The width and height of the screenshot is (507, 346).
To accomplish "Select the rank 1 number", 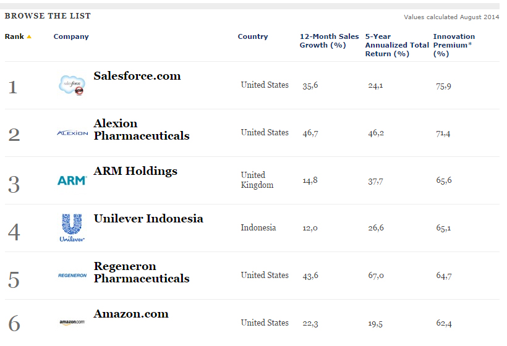I will (12, 87).
